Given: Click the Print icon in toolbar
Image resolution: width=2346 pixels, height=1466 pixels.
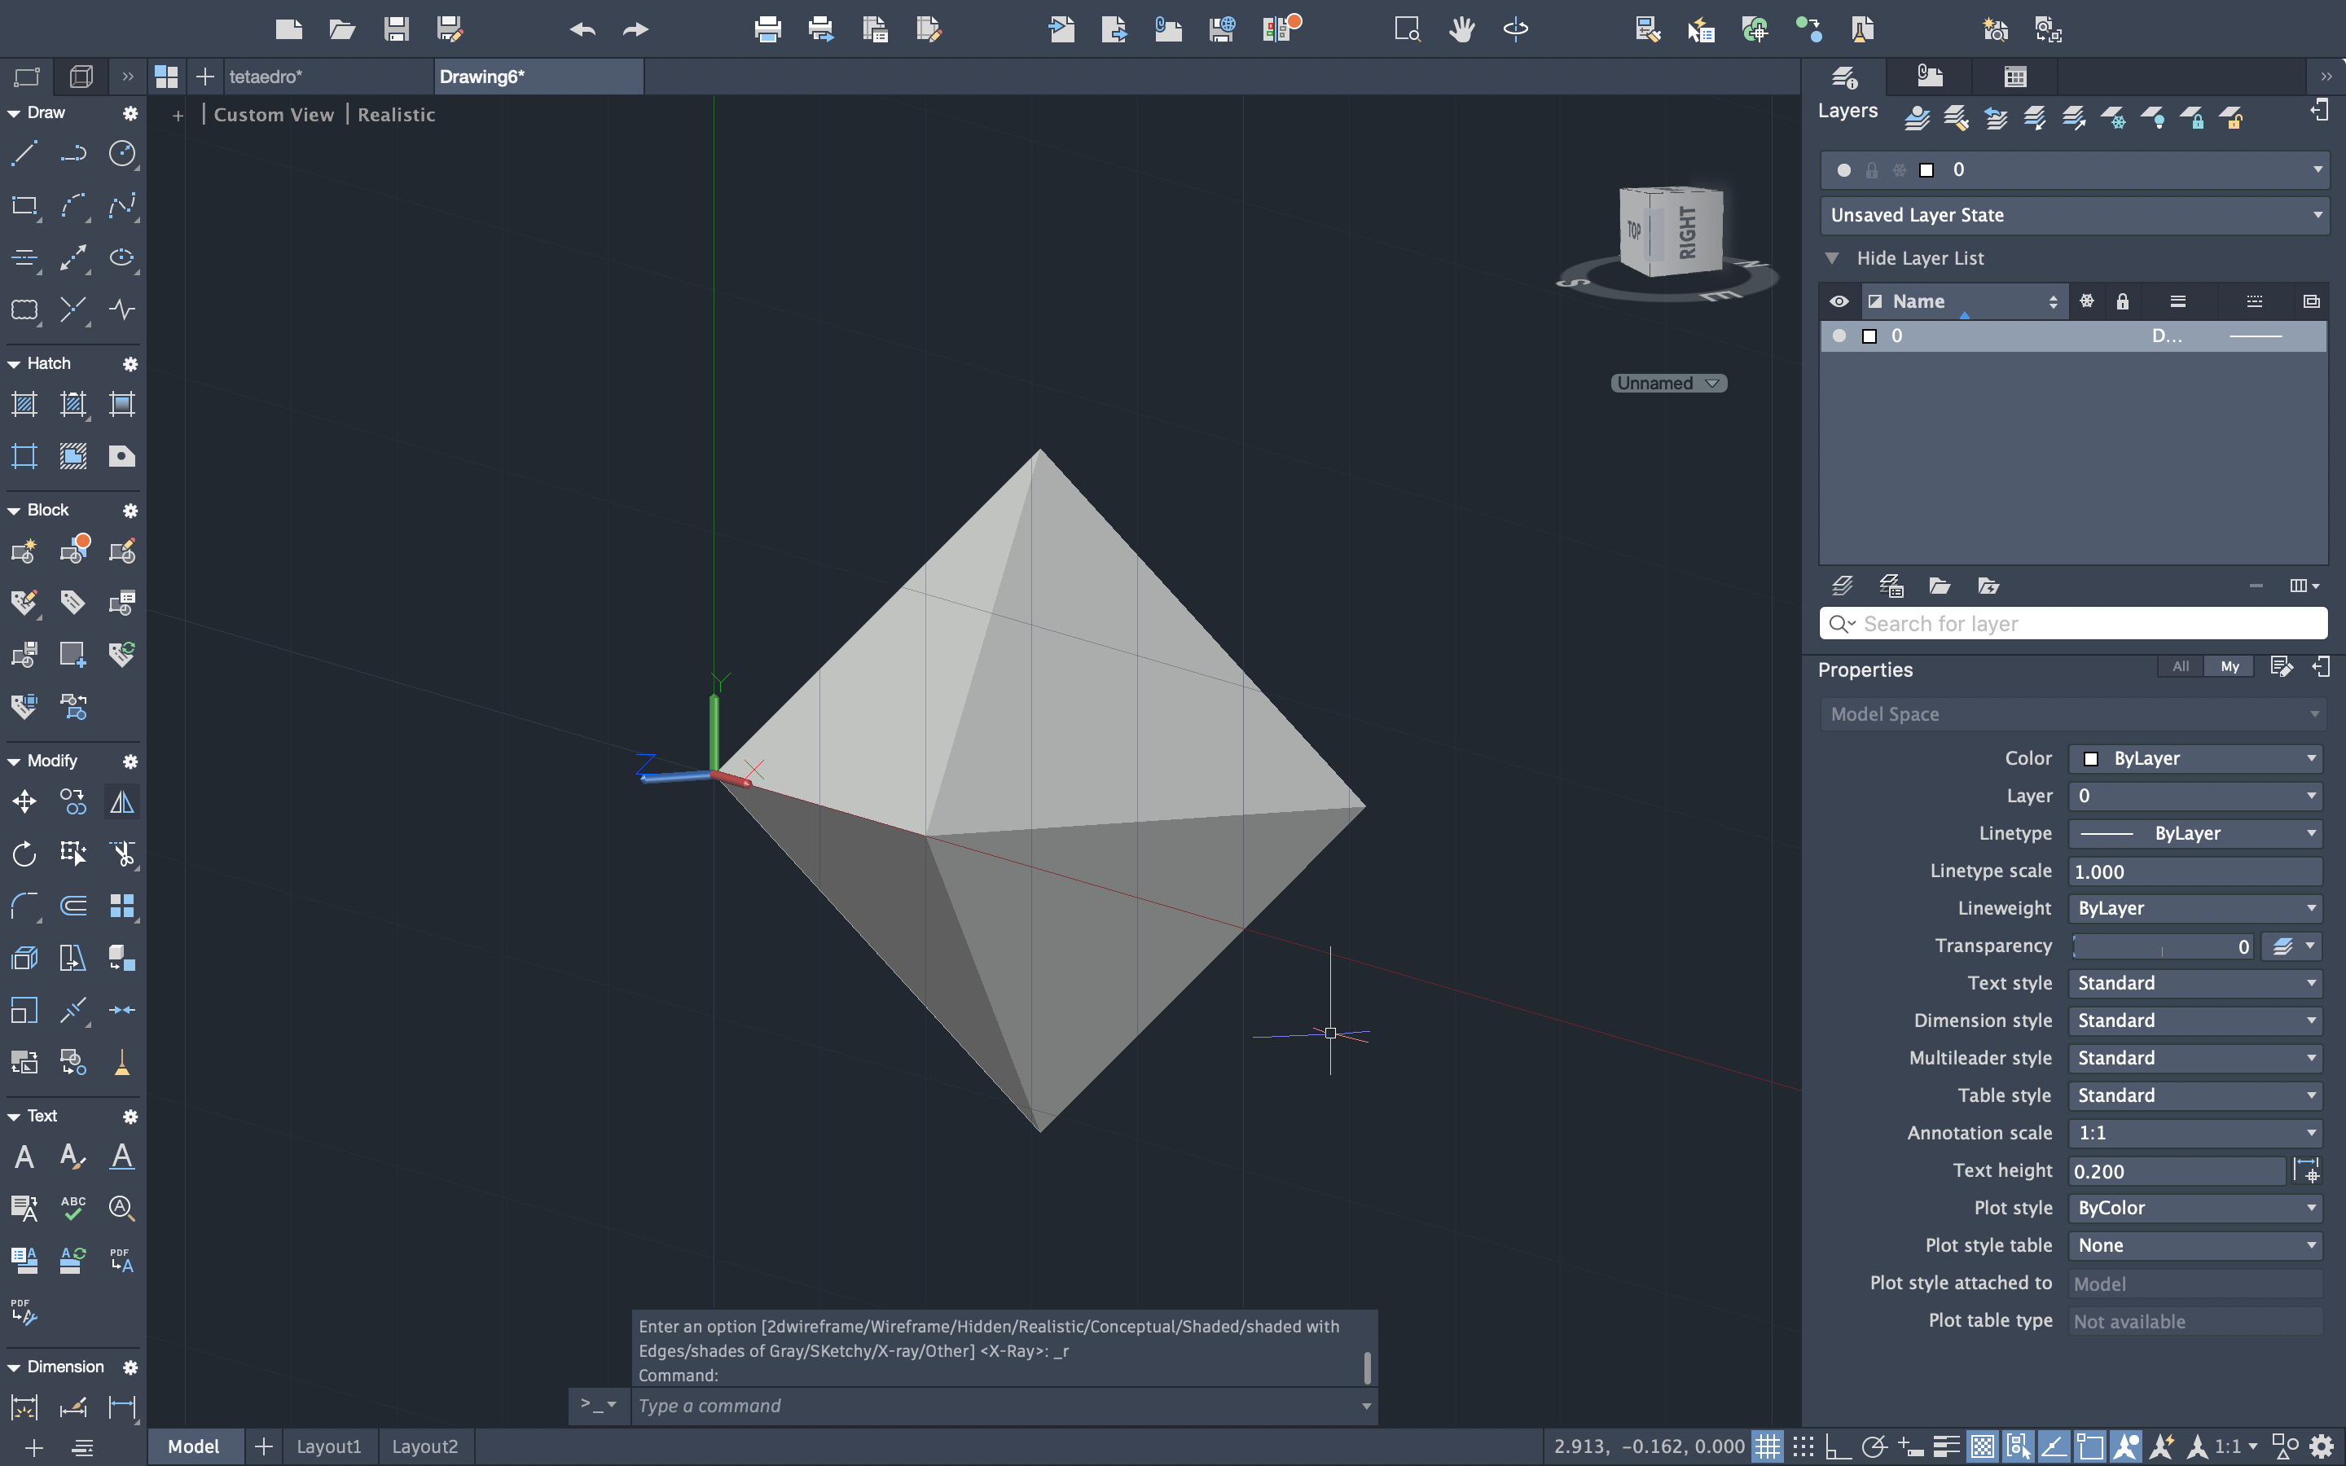Looking at the screenshot, I should point(768,29).
